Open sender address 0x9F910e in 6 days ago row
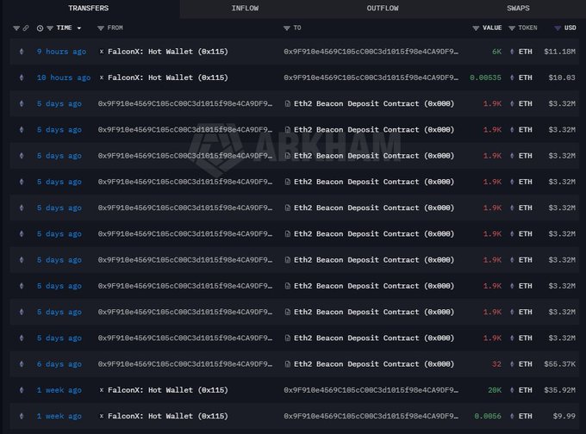 [x=185, y=364]
